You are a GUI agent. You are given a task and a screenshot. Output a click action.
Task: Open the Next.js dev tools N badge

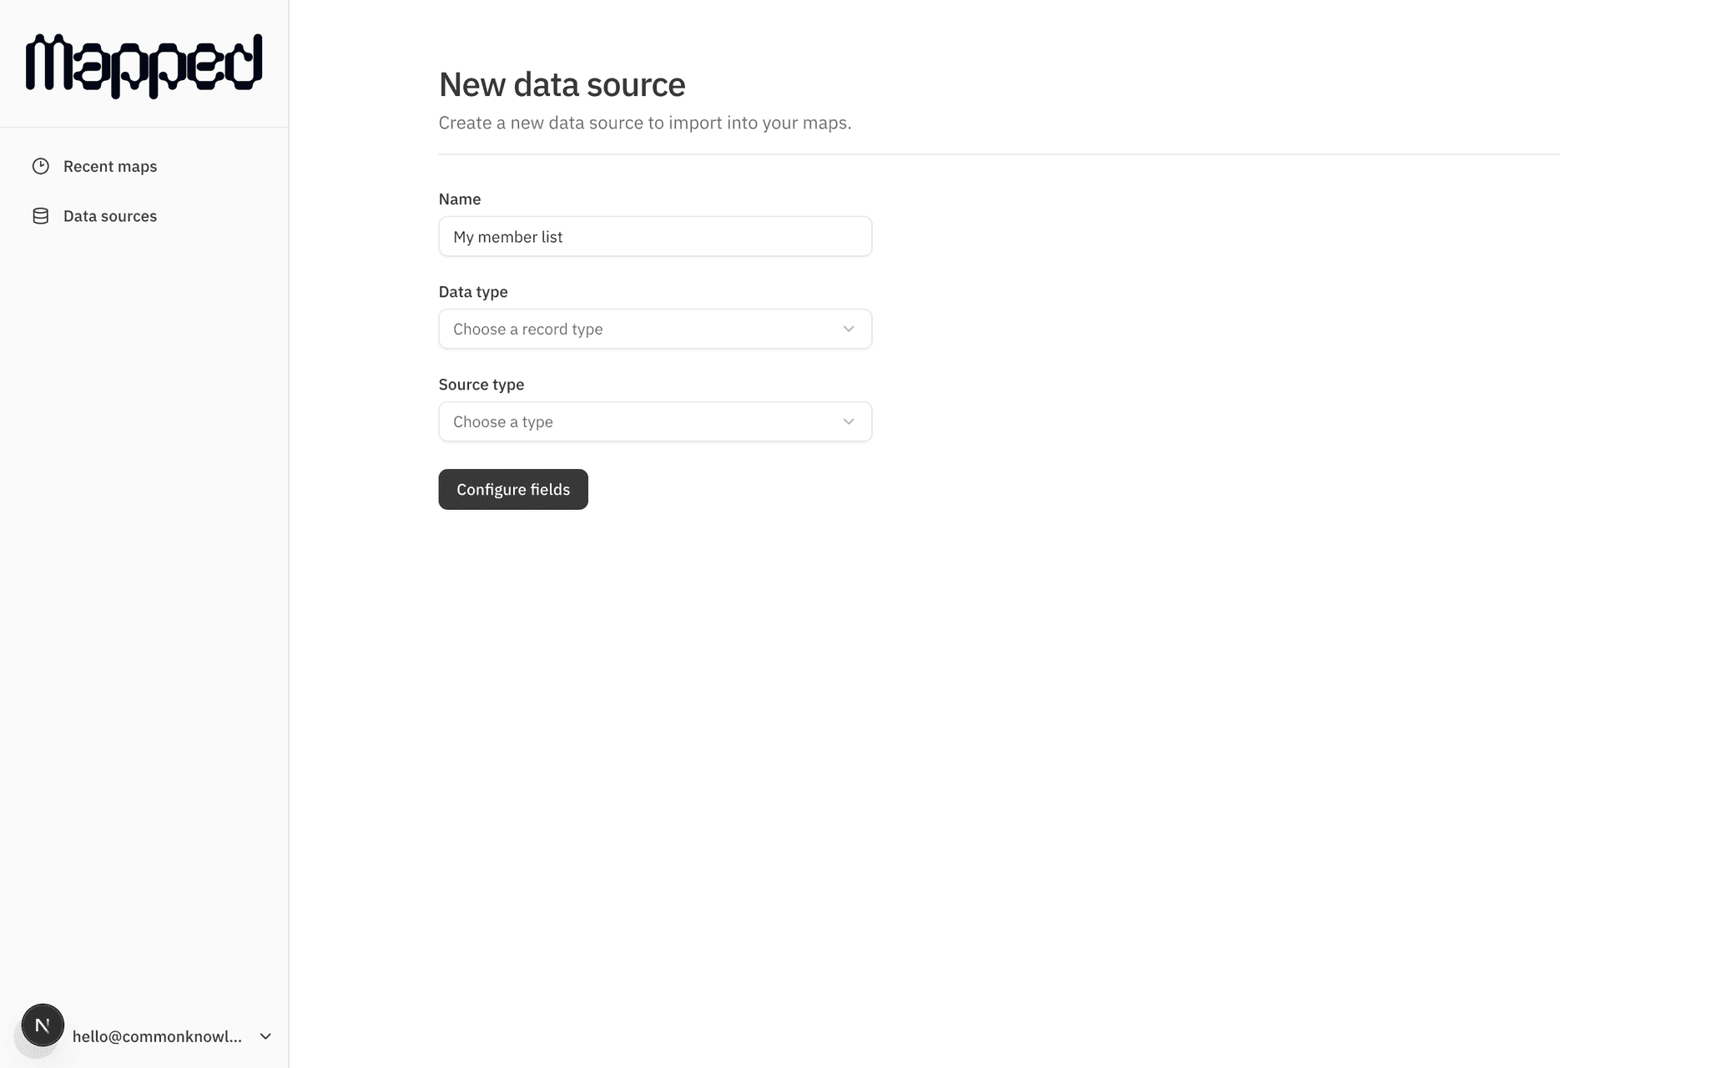point(43,1025)
